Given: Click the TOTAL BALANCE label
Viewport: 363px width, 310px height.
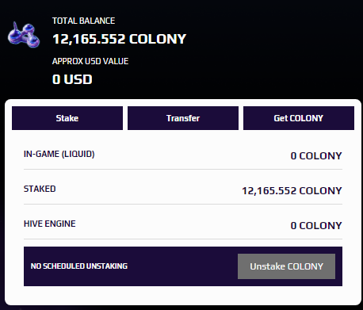Looking at the screenshot, I should click(x=83, y=21).
